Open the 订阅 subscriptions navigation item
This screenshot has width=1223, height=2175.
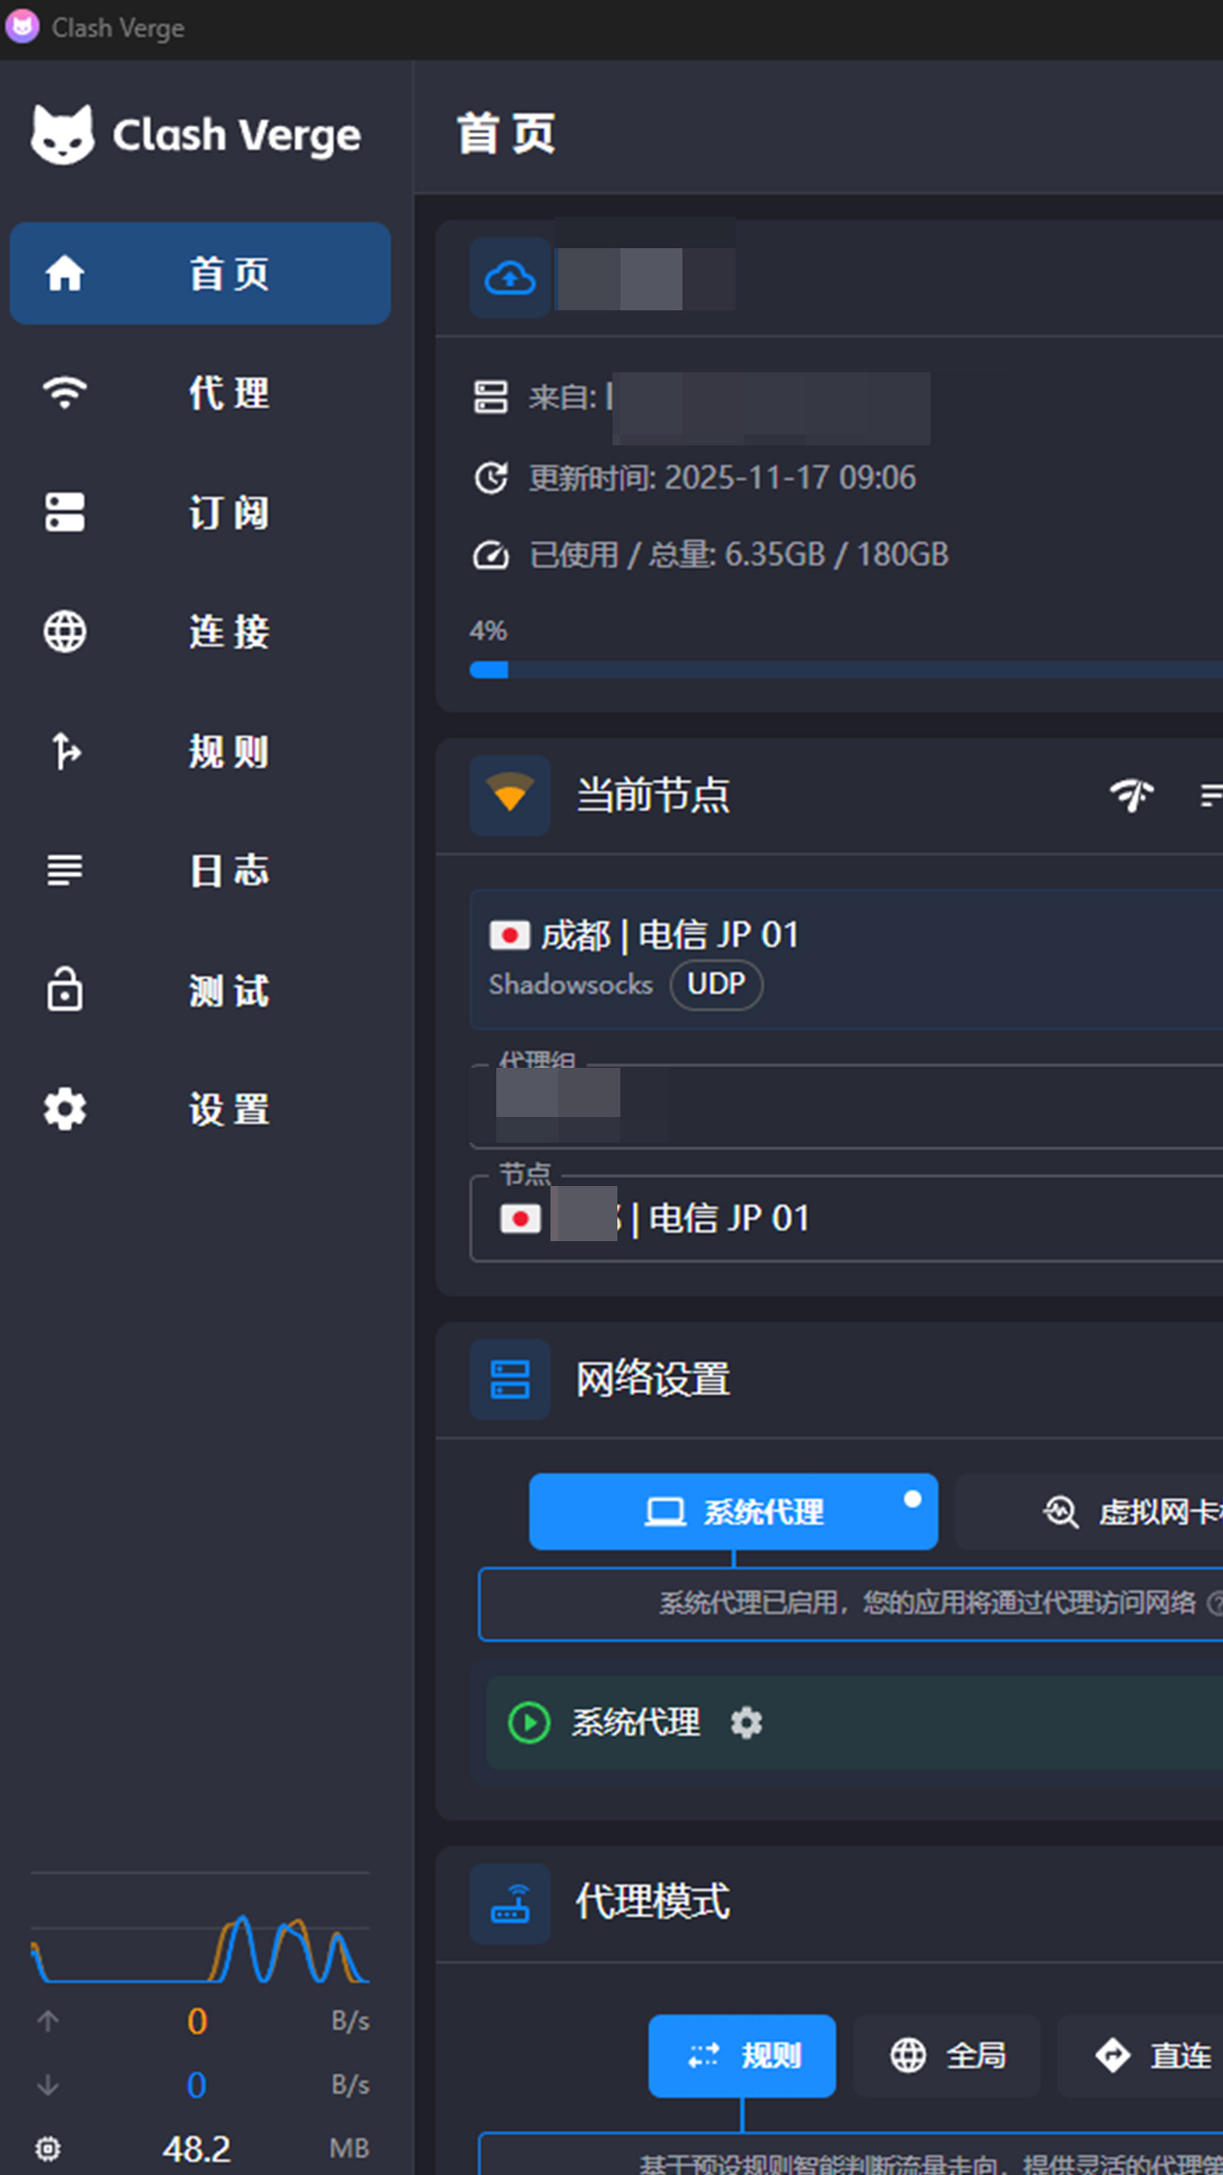[x=200, y=512]
